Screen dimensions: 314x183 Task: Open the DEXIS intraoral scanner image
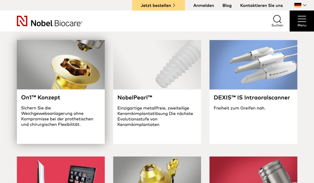click(x=253, y=65)
